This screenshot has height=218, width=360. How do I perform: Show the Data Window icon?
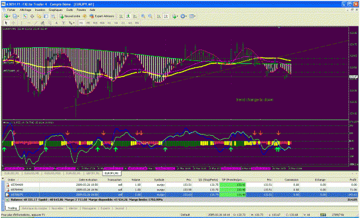point(32,16)
